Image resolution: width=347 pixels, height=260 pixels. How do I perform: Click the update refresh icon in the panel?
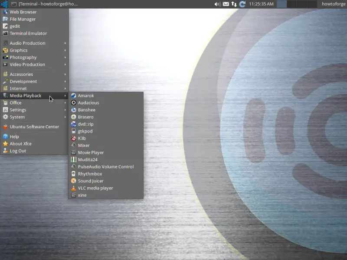[242, 4]
